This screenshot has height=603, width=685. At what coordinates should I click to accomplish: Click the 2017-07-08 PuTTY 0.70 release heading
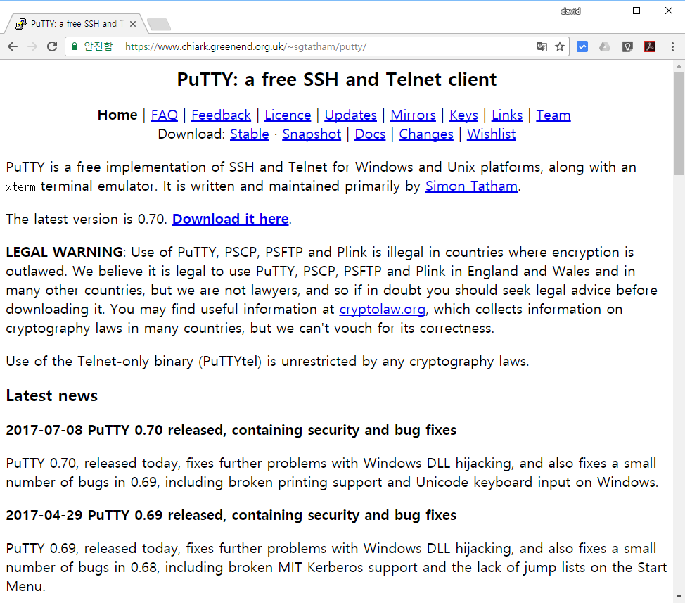click(x=231, y=430)
